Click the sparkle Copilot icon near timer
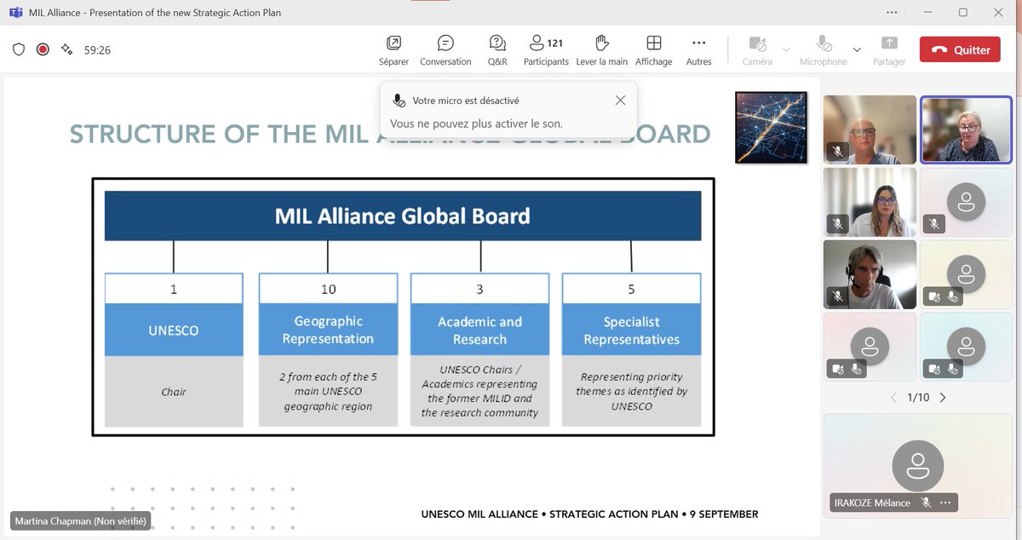 pos(66,49)
